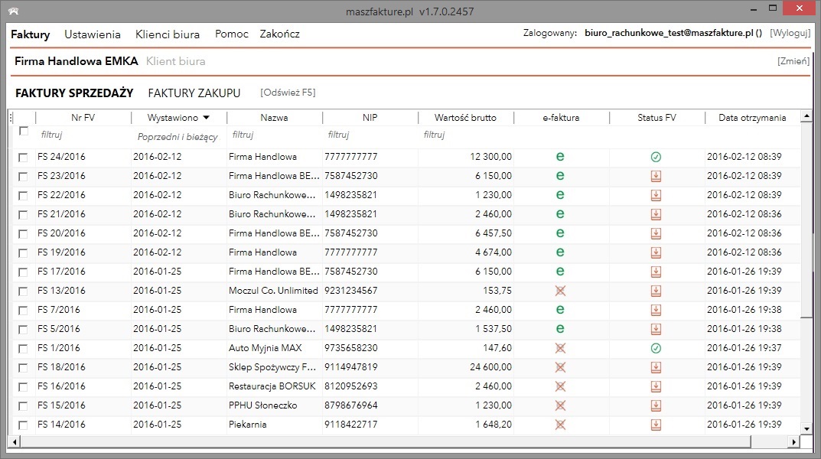Click the Nr FV filter field
Image resolution: width=821 pixels, height=459 pixels.
coord(83,135)
